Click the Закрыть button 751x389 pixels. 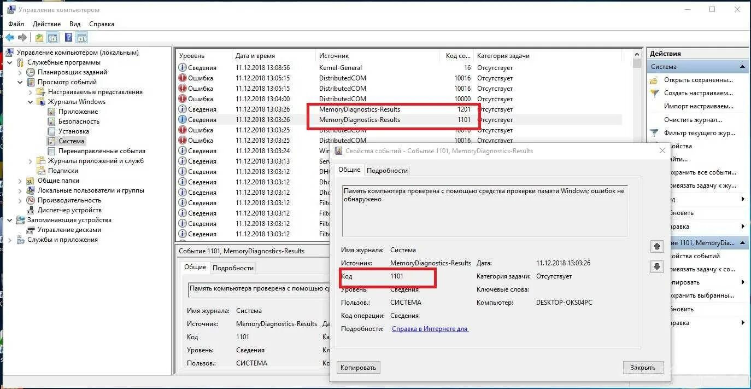pos(643,367)
